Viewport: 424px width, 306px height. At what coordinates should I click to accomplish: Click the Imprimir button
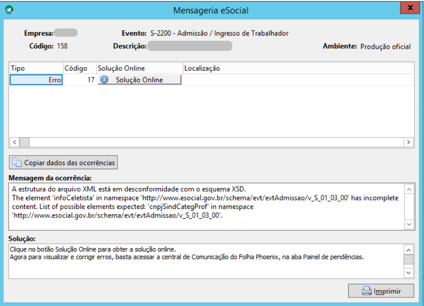[381, 291]
